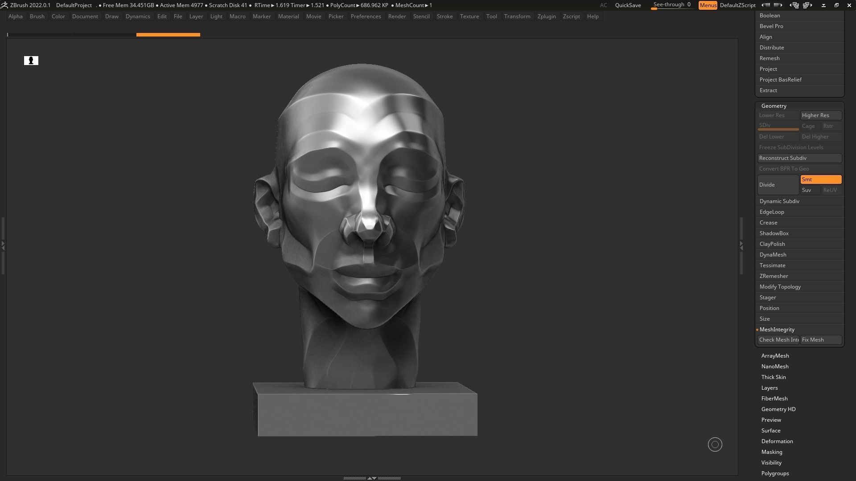Toggle the AC auto-collapse option
The image size is (856, 481).
pyautogui.click(x=603, y=5)
